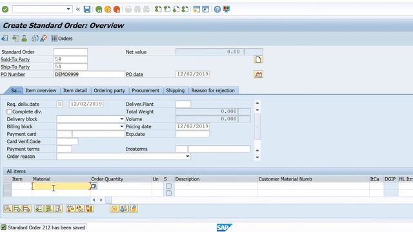Go to First Page icon
413x232 pixels.
[x=158, y=10]
